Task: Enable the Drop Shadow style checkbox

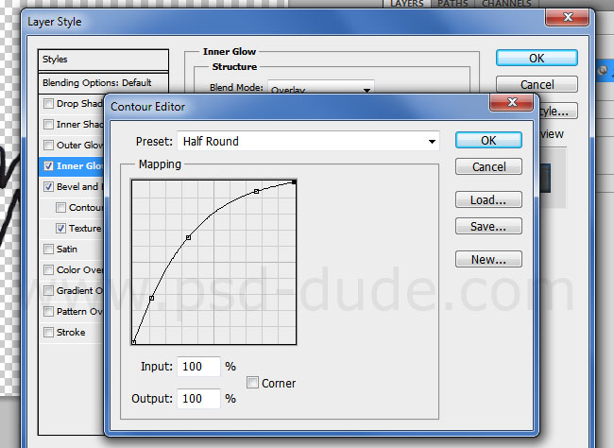Action: (x=48, y=103)
